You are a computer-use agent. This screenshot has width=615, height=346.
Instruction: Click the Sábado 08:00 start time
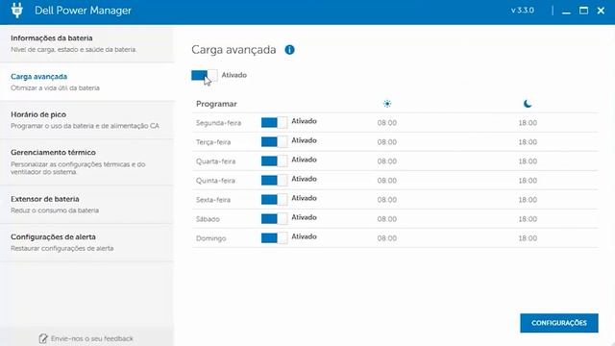pyautogui.click(x=387, y=219)
